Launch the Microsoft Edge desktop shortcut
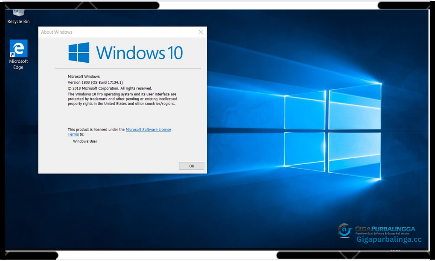 (x=18, y=54)
